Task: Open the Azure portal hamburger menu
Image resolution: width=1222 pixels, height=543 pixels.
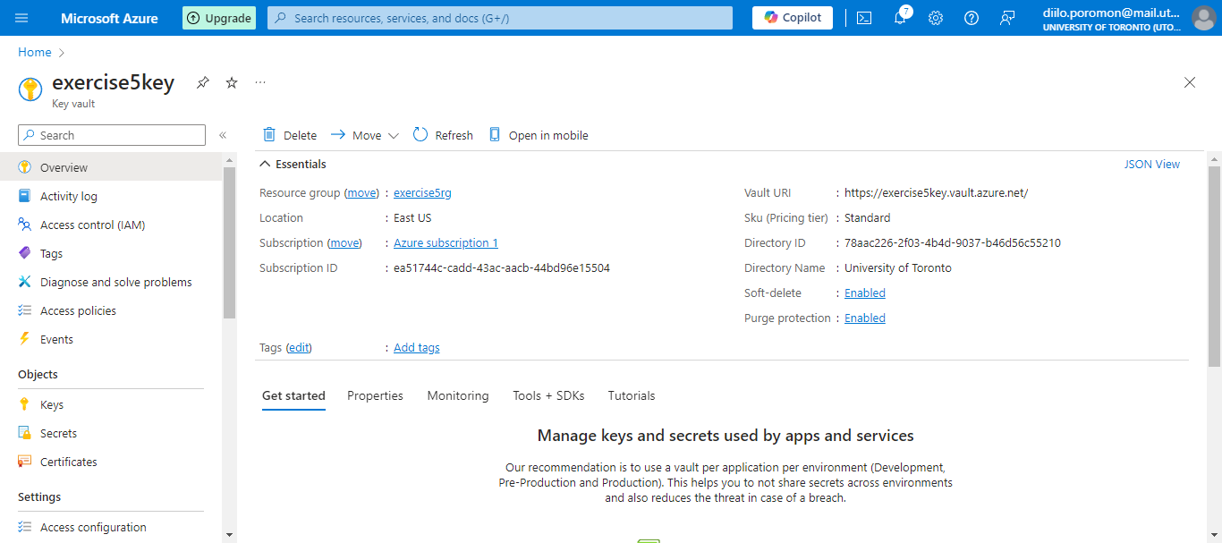Action: 22,18
